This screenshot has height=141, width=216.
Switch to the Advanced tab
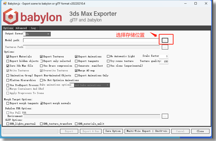click(21, 28)
